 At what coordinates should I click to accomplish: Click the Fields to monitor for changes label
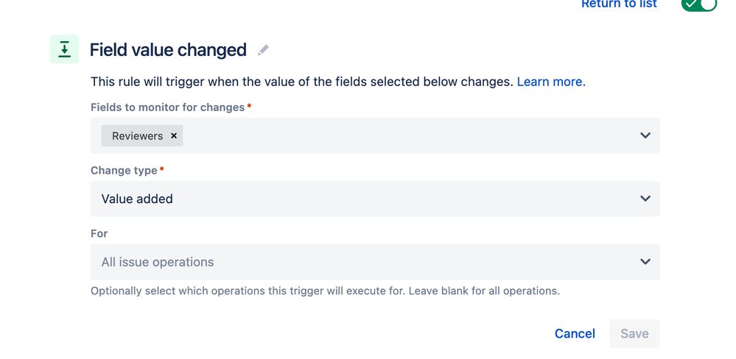167,107
